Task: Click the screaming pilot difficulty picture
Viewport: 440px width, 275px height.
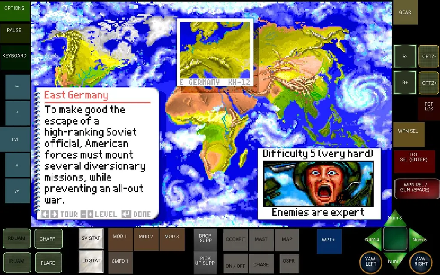Action: [318, 183]
